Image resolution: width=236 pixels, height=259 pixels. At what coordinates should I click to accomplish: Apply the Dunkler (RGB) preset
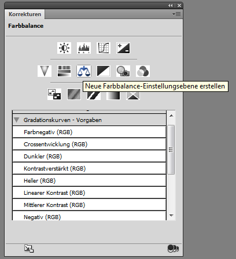tap(89, 156)
